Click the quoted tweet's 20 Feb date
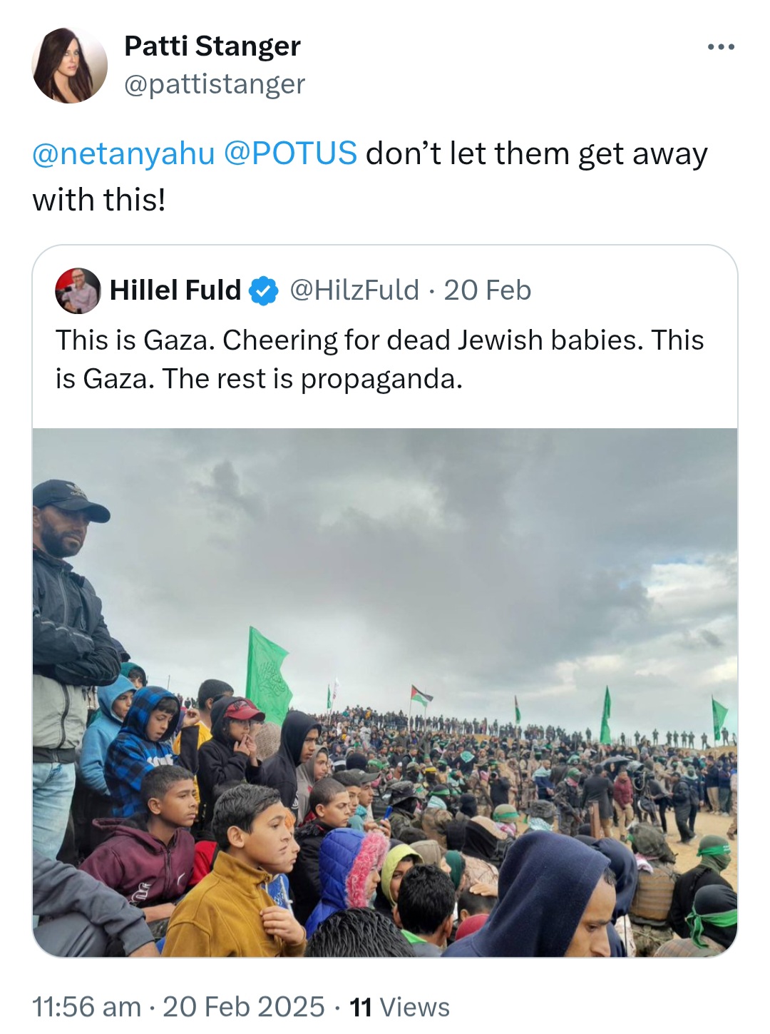This screenshot has height=1034, width=770. (x=488, y=290)
